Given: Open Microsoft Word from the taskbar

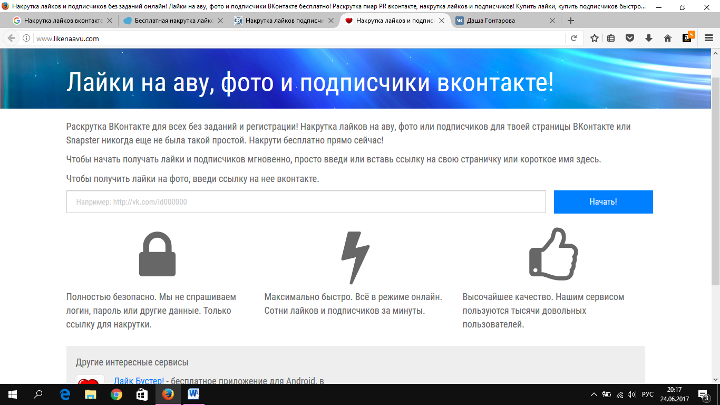Looking at the screenshot, I should click(x=193, y=394).
